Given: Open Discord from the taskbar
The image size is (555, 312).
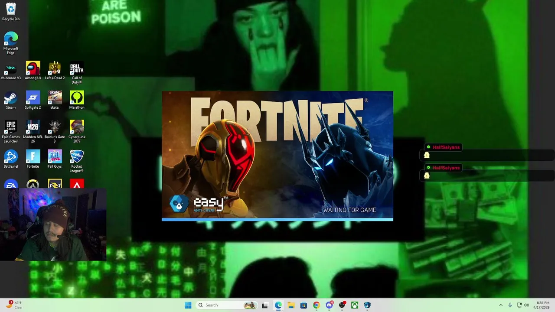Looking at the screenshot, I should click(x=329, y=305).
